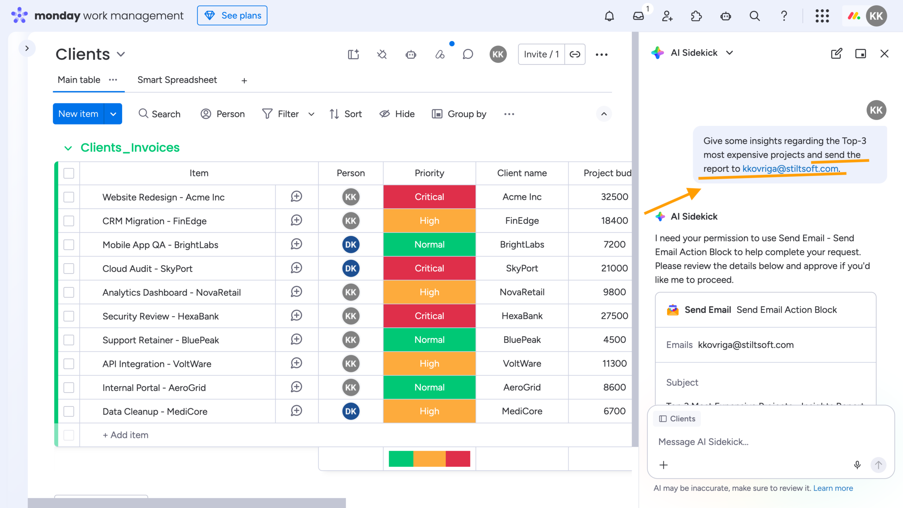This screenshot has width=903, height=508.
Task: Click the microphone in Sidekick input
Action: click(x=857, y=465)
